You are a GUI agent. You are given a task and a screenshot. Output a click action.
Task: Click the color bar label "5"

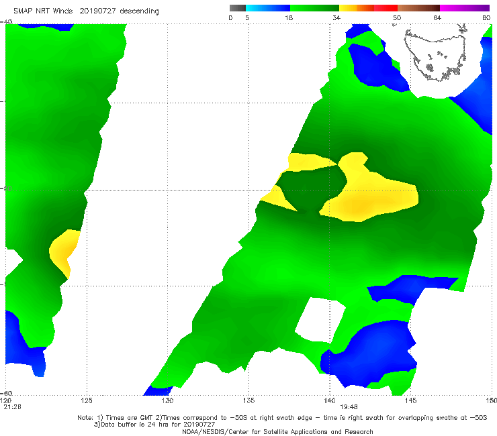point(247,18)
